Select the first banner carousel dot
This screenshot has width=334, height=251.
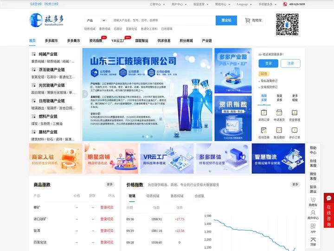tap(143, 137)
